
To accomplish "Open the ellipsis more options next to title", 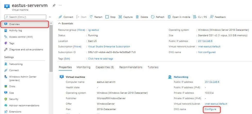I will [x=61, y=5].
